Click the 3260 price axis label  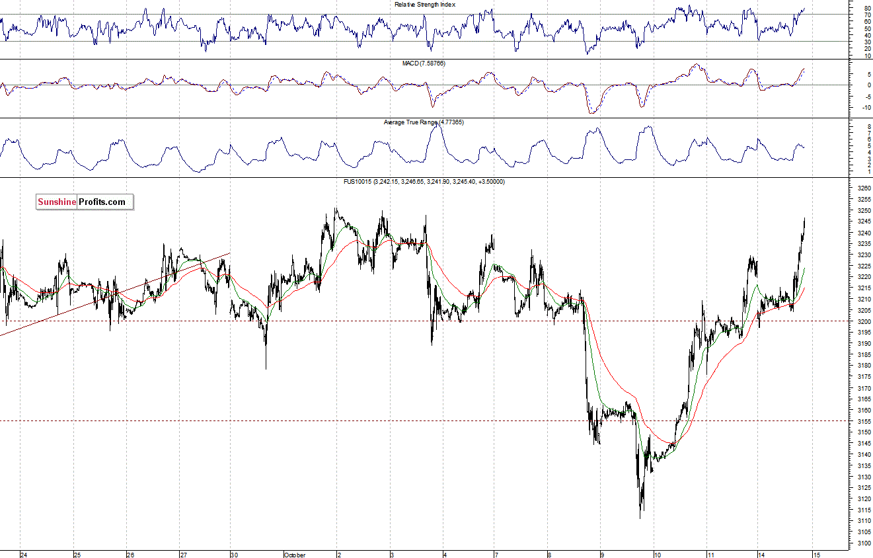click(x=864, y=188)
